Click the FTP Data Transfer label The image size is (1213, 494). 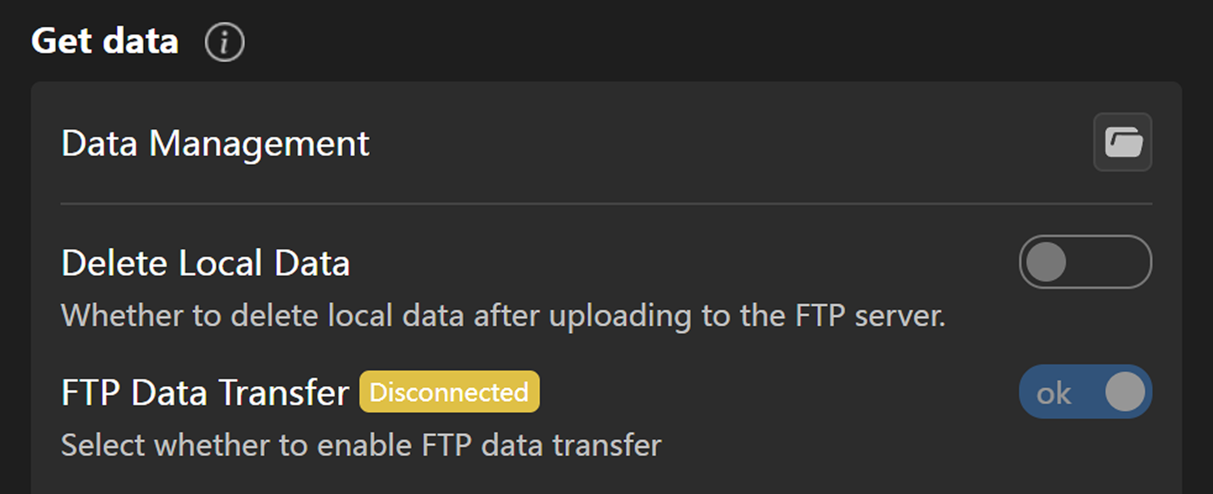pyautogui.click(x=205, y=393)
